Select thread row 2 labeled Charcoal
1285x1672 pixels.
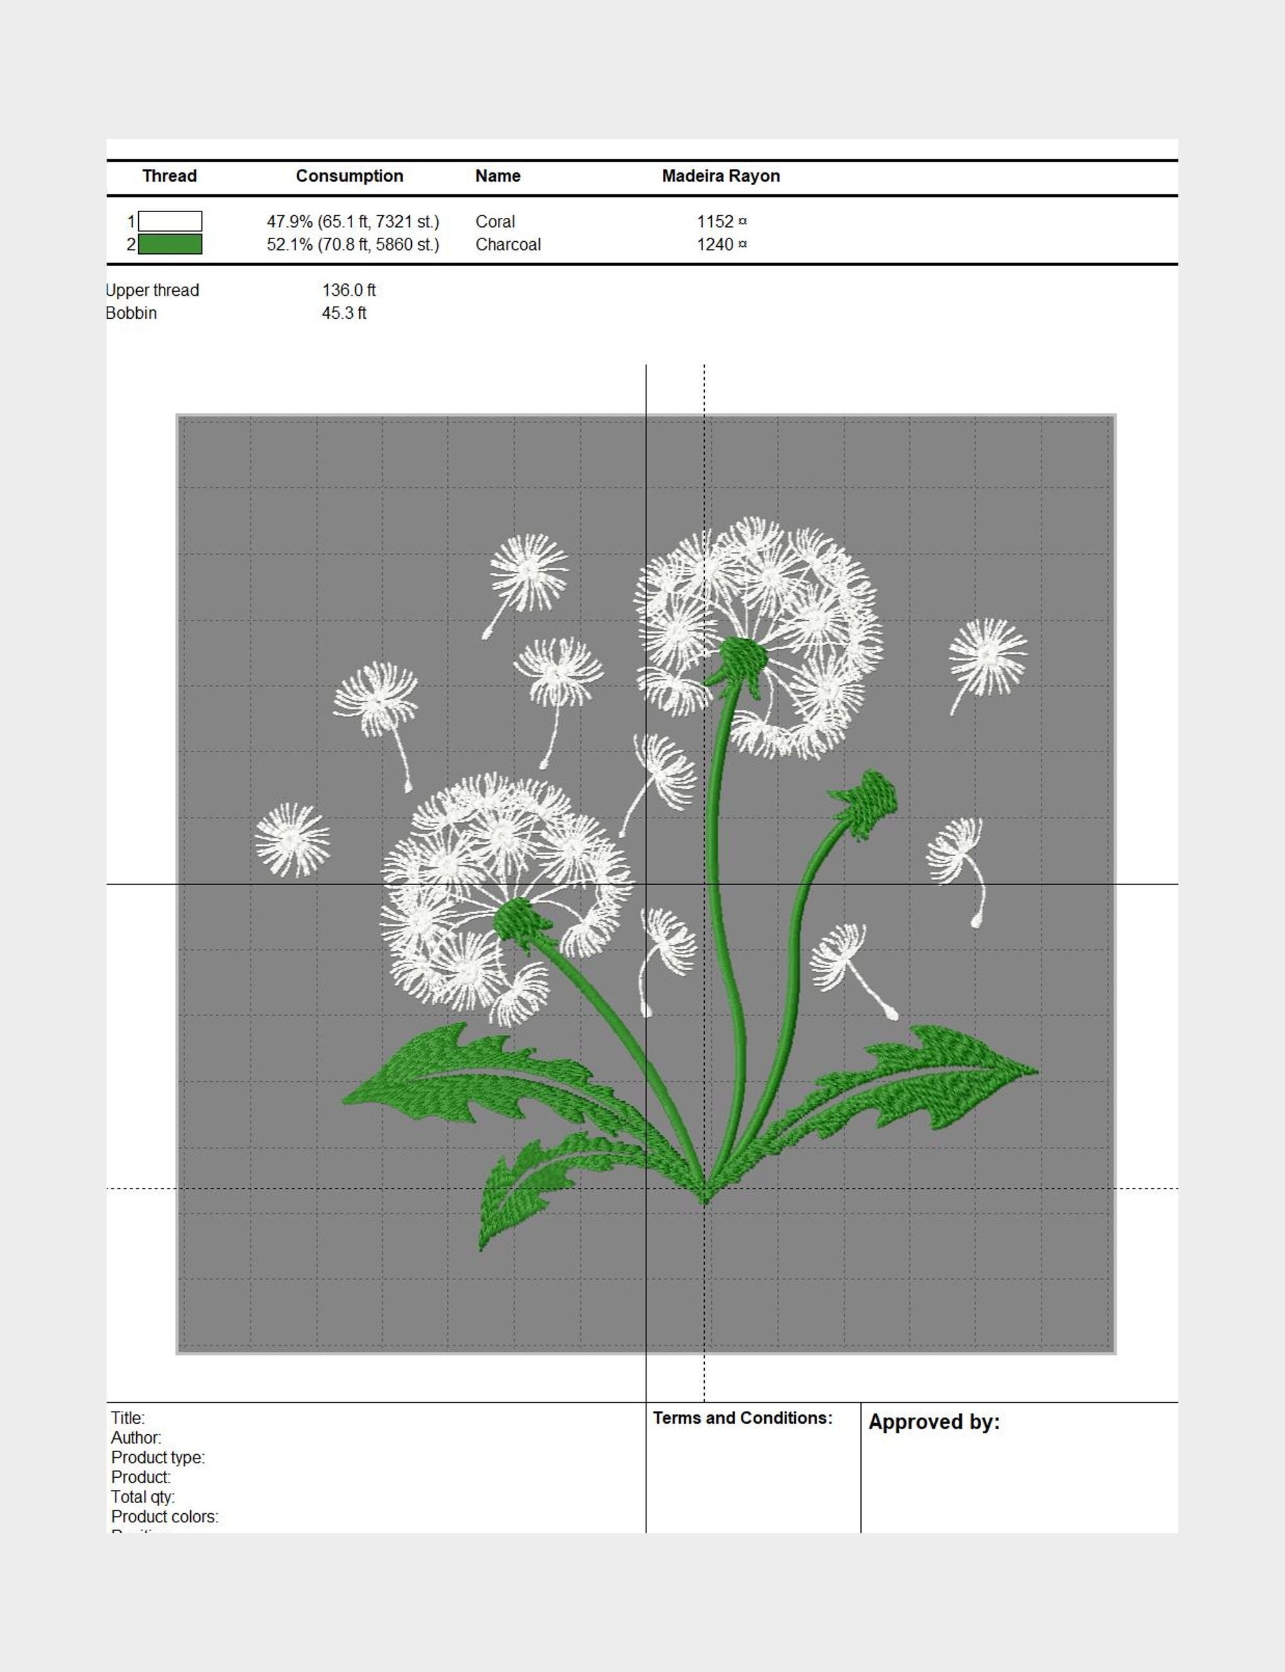pyautogui.click(x=508, y=245)
